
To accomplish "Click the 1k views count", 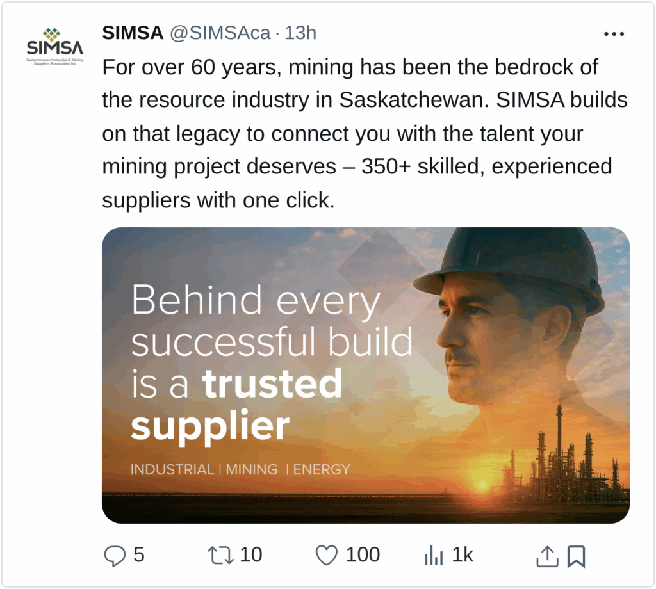I will (x=463, y=555).
